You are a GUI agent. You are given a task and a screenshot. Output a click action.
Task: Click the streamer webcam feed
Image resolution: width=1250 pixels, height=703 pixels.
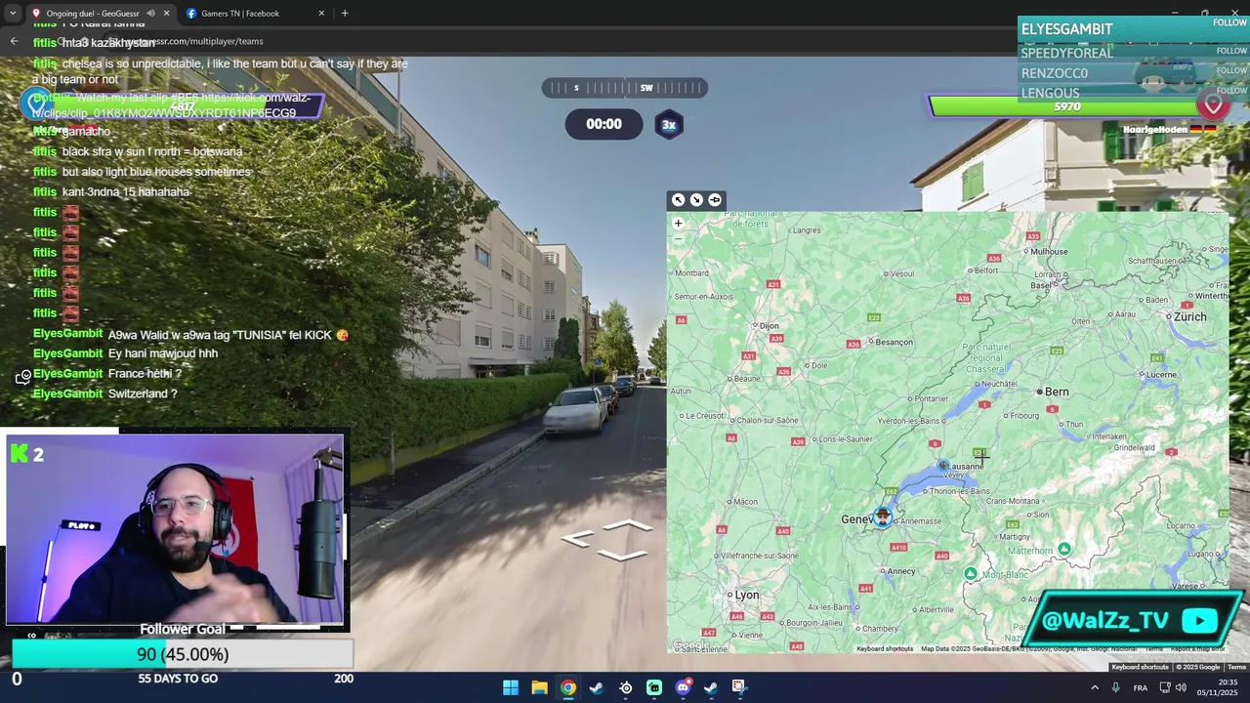click(176, 528)
